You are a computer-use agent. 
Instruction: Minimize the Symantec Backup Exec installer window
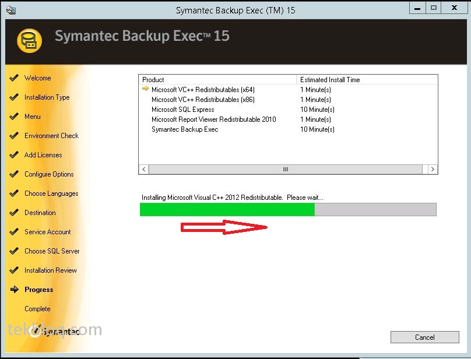tap(417, 8)
